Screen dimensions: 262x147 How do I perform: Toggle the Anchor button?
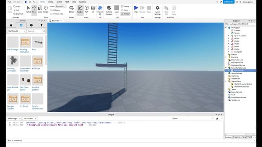click(x=126, y=14)
